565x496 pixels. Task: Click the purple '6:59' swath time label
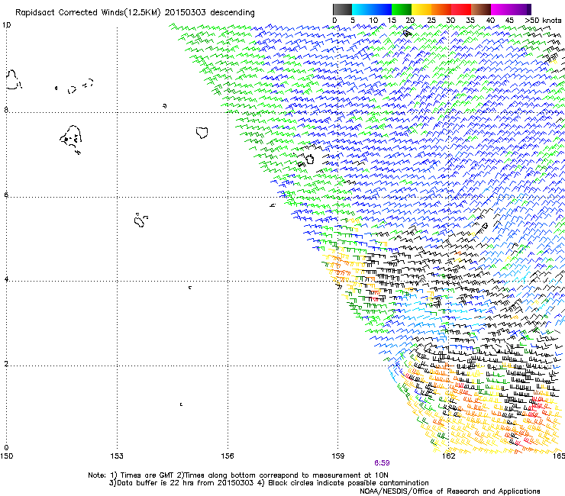(x=382, y=463)
